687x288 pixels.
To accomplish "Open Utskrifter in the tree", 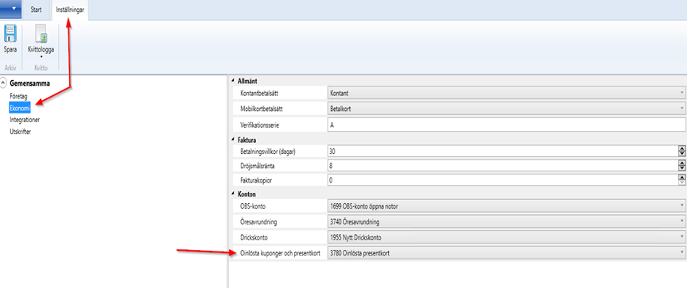I will [x=20, y=131].
